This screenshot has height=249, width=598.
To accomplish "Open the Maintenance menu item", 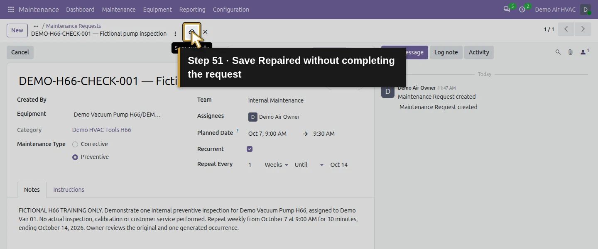I will 119,10.
